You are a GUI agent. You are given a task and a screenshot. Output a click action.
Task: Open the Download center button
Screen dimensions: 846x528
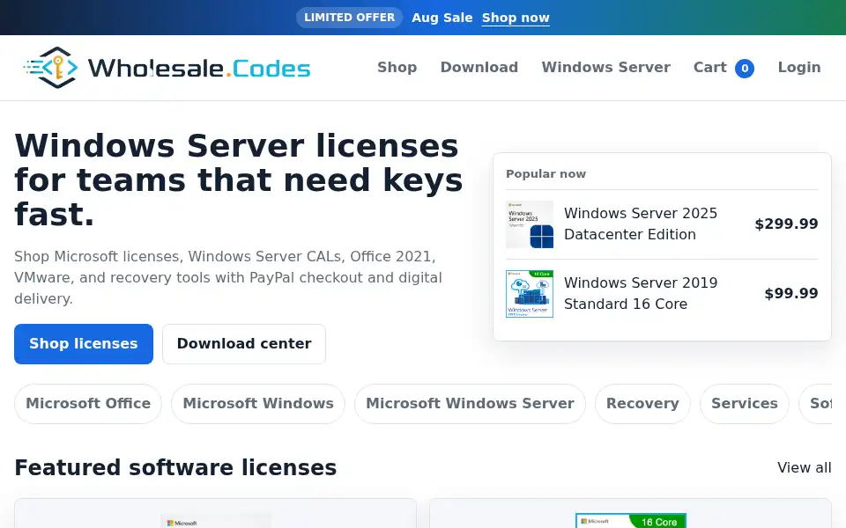[244, 344]
